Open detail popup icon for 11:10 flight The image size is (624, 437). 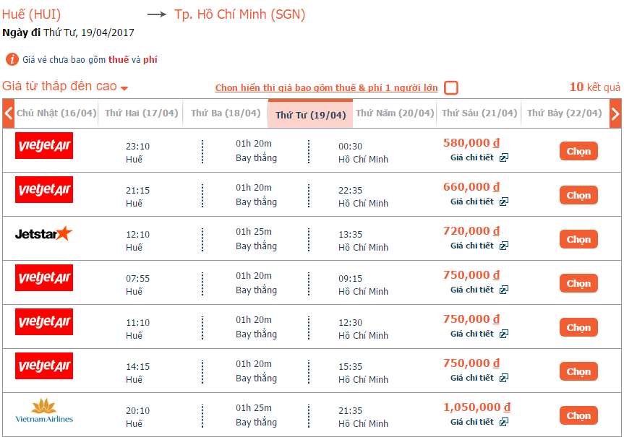504,334
